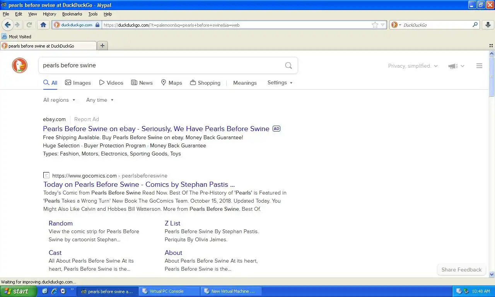Open the Help menu
This screenshot has width=495, height=297.
click(x=108, y=14)
